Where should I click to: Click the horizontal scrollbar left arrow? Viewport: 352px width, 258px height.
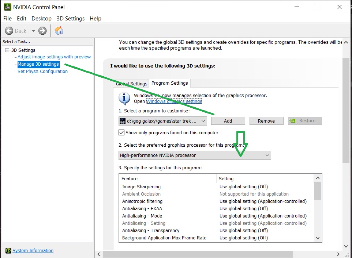tap(99, 254)
